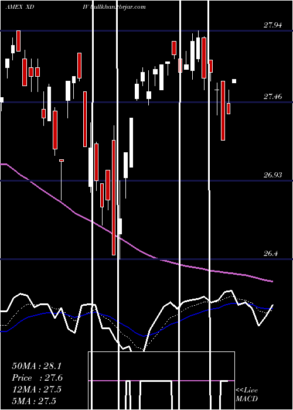Click the 27.46 price level label
Image resolution: width=293 pixels, height=410 pixels.
272,97
